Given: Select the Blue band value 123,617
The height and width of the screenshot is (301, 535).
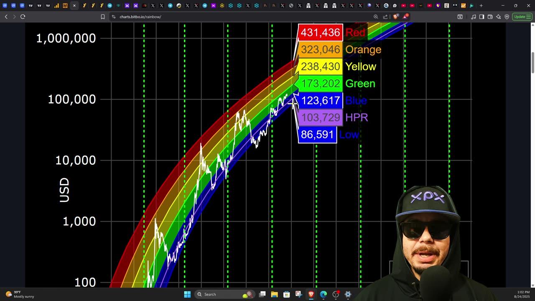Looking at the screenshot, I should (320, 100).
